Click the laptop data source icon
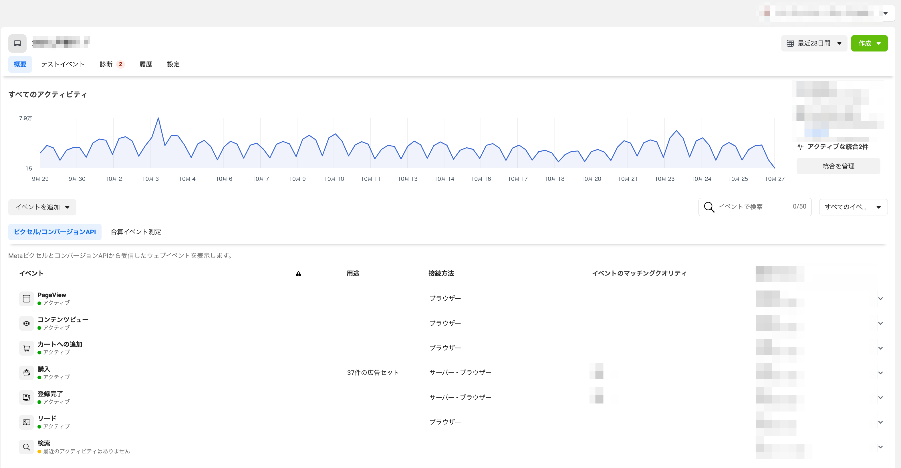Screen dimensions: 901x468 tap(17, 43)
